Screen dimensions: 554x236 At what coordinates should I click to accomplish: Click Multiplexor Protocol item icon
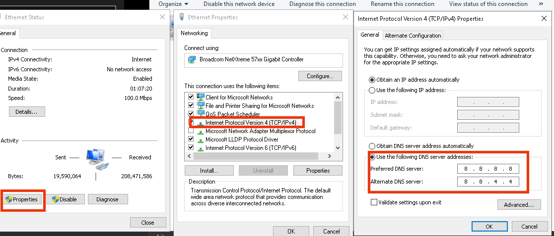(x=201, y=132)
